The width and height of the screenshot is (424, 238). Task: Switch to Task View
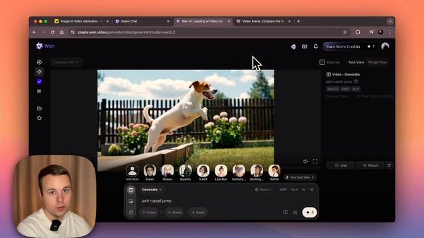(356, 62)
